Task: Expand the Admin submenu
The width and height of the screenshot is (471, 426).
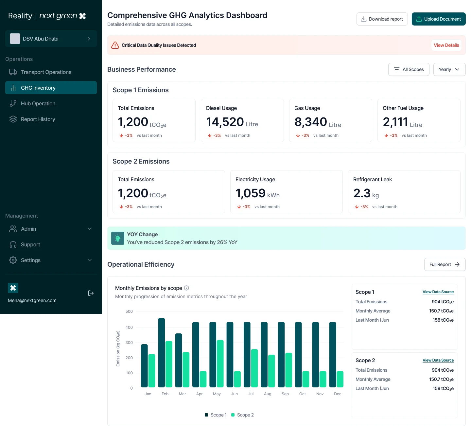Action: 51,229
